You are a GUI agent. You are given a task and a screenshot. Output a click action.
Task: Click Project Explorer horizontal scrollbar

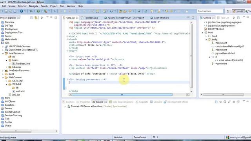[16, 131]
